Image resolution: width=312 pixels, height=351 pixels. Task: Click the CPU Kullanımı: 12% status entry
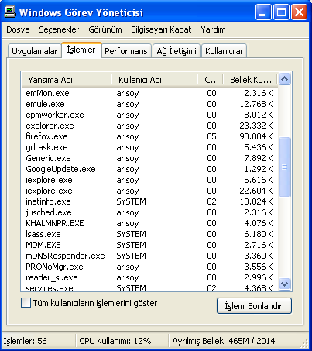point(115,341)
